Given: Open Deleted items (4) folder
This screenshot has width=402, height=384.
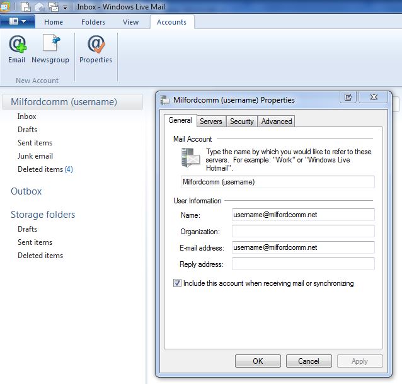Looking at the screenshot, I should pos(45,169).
